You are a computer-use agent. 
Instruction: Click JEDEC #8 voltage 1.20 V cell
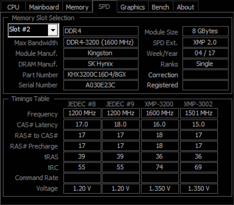pyautogui.click(x=82, y=189)
